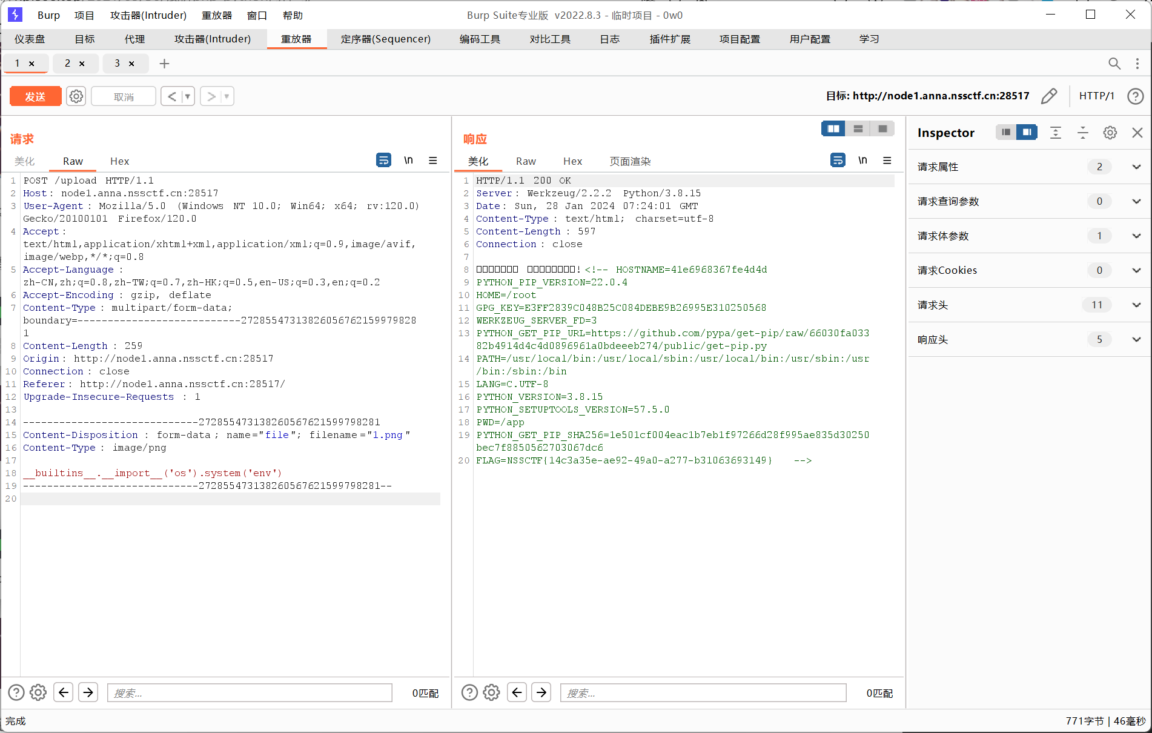Go to the previous request in history
Image resolution: width=1152 pixels, height=733 pixels.
172,96
